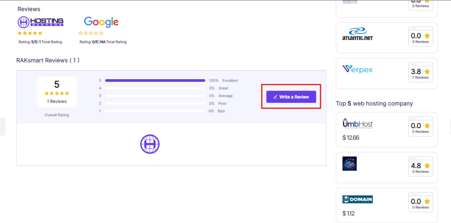This screenshot has height=223, width=451.
Task: Click the Overall Rating score card showing 5
Action: pos(57,92)
